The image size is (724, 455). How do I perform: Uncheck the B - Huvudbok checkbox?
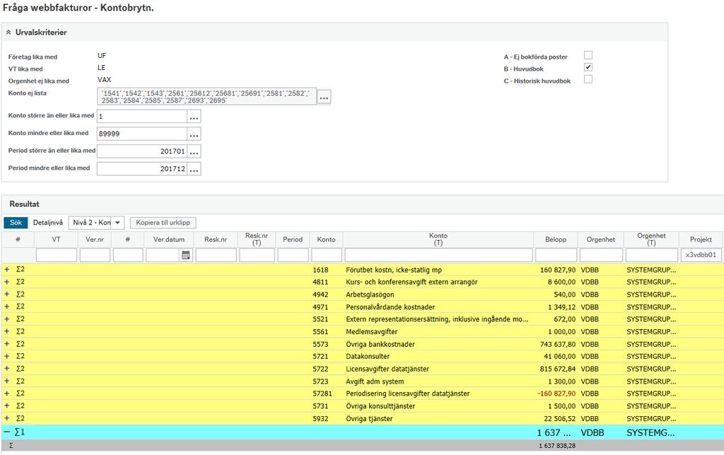(x=588, y=67)
